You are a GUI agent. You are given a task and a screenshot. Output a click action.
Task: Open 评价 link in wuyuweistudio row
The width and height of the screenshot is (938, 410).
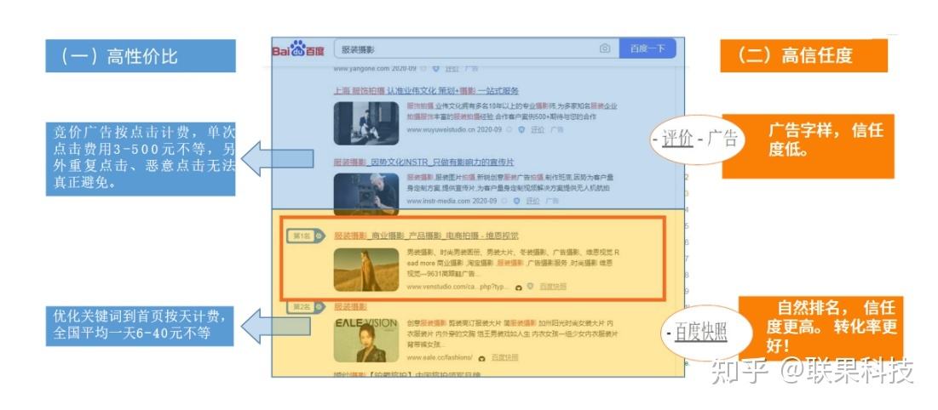(x=537, y=129)
